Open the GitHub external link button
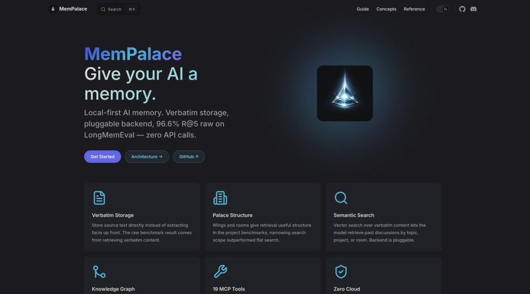Viewport: 530px width, 294px height. point(188,157)
